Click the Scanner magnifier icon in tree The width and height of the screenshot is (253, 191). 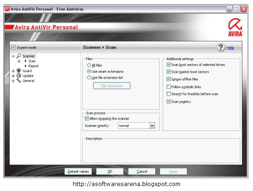(19, 56)
